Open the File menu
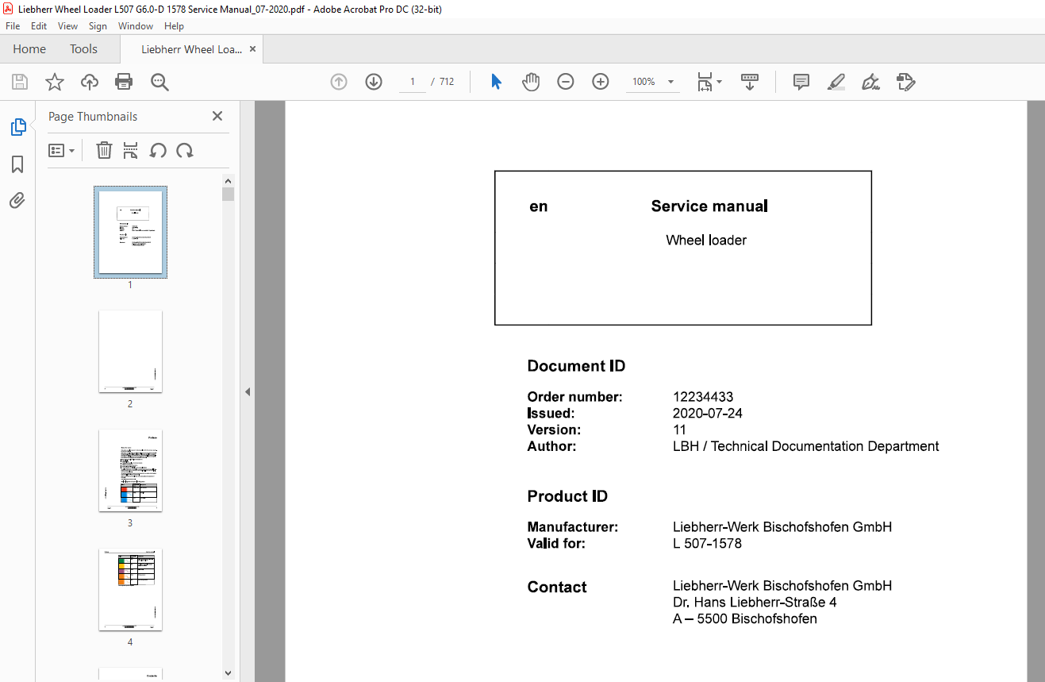The height and width of the screenshot is (682, 1045). click(x=13, y=26)
